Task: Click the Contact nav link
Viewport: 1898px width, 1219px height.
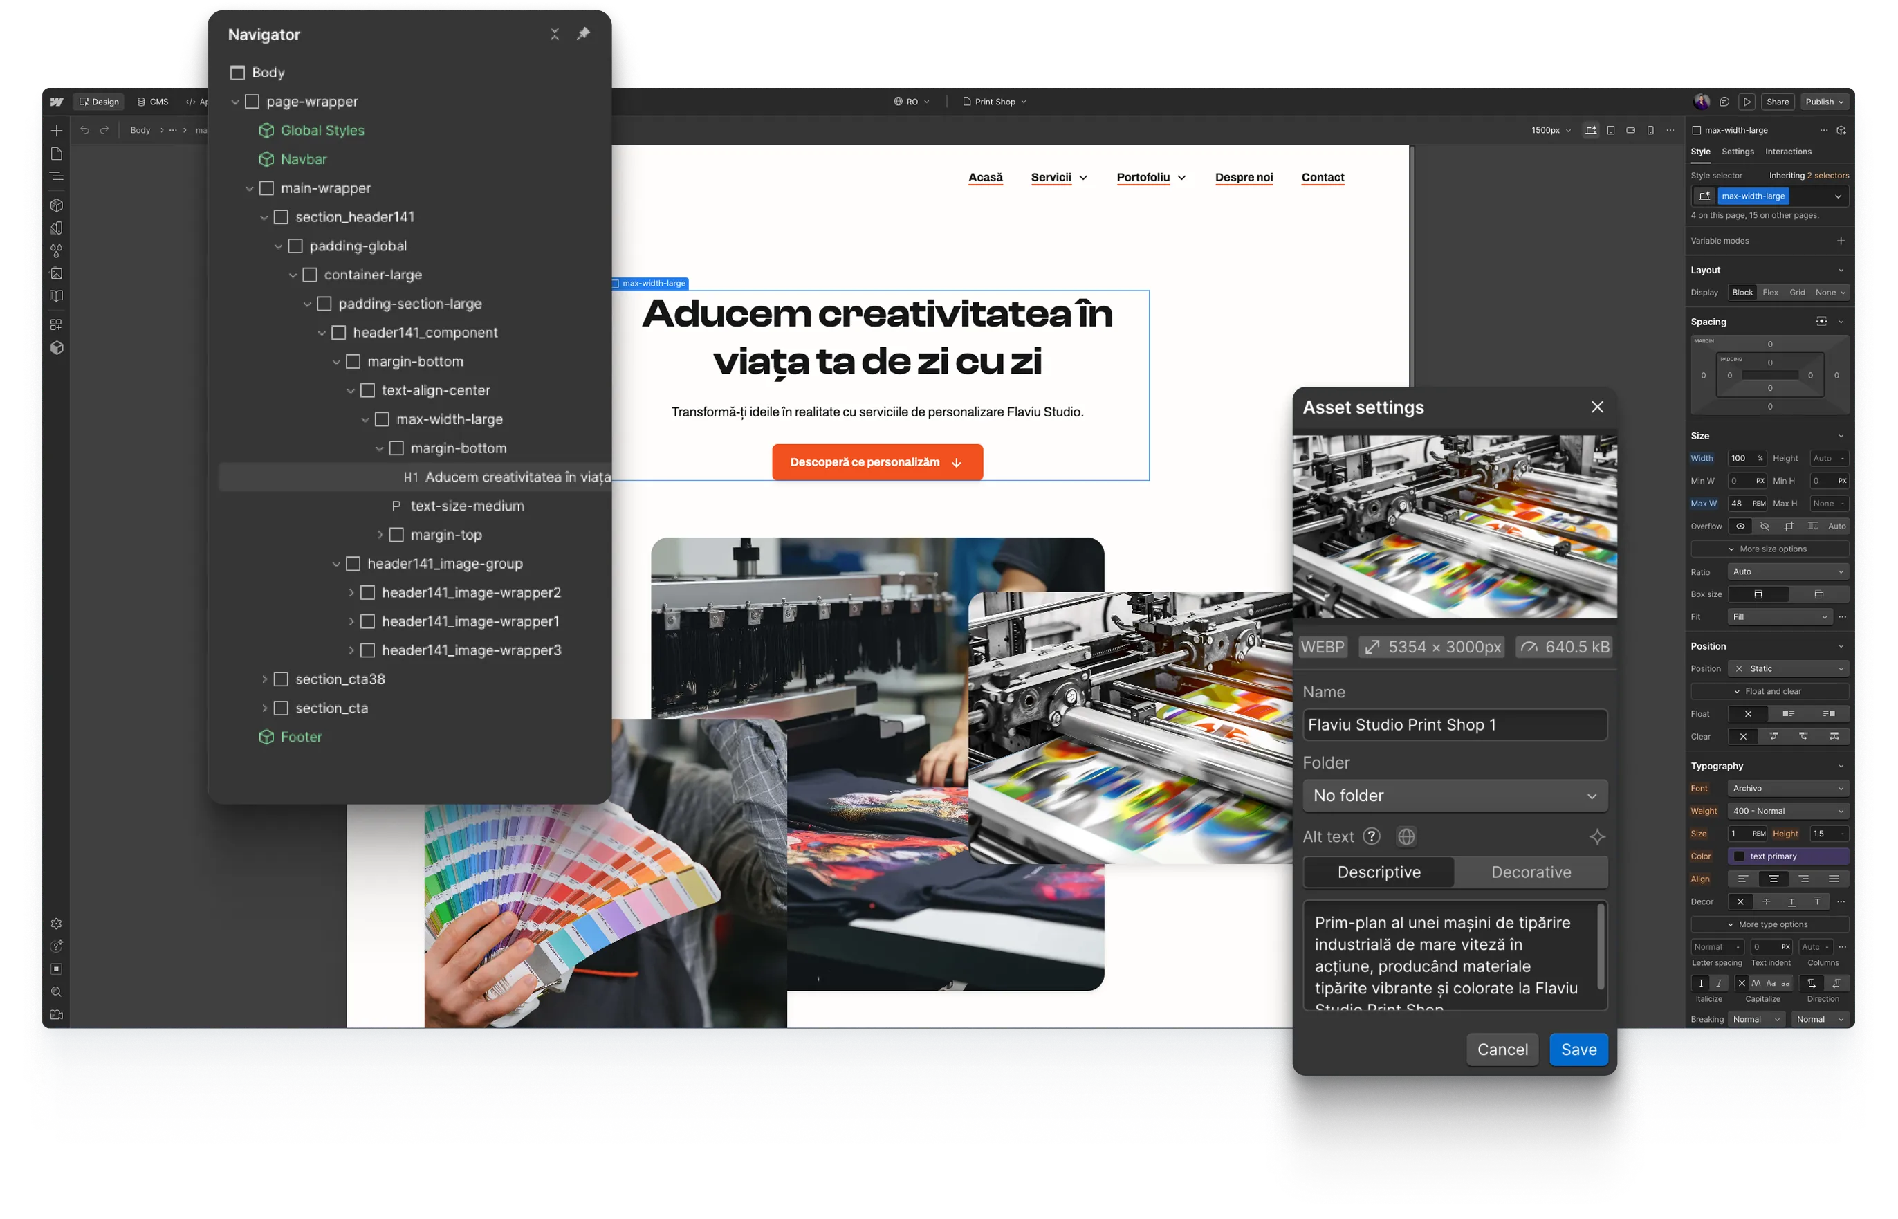Action: (x=1322, y=177)
